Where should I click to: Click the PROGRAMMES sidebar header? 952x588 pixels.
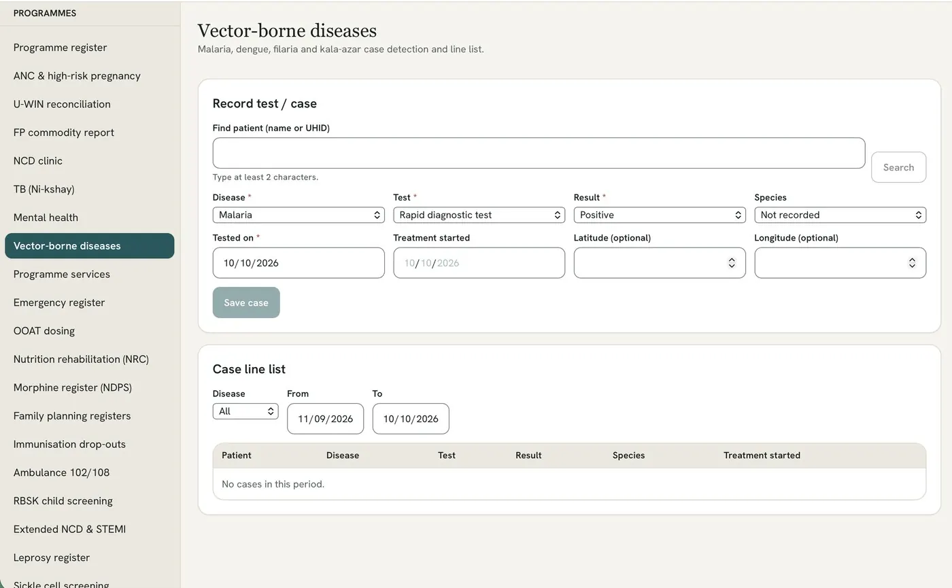45,13
